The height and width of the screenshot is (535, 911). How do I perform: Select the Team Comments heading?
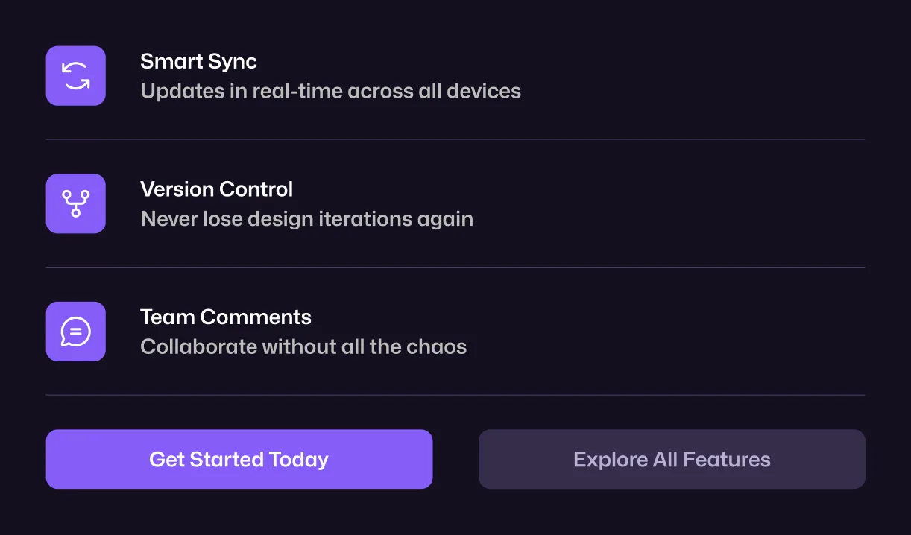[x=226, y=317]
